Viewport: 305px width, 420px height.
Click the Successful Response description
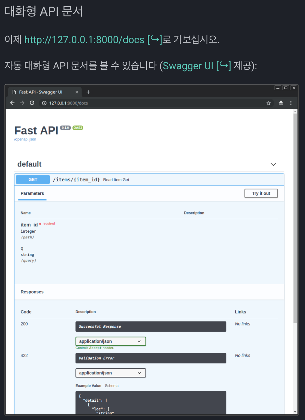click(151, 326)
